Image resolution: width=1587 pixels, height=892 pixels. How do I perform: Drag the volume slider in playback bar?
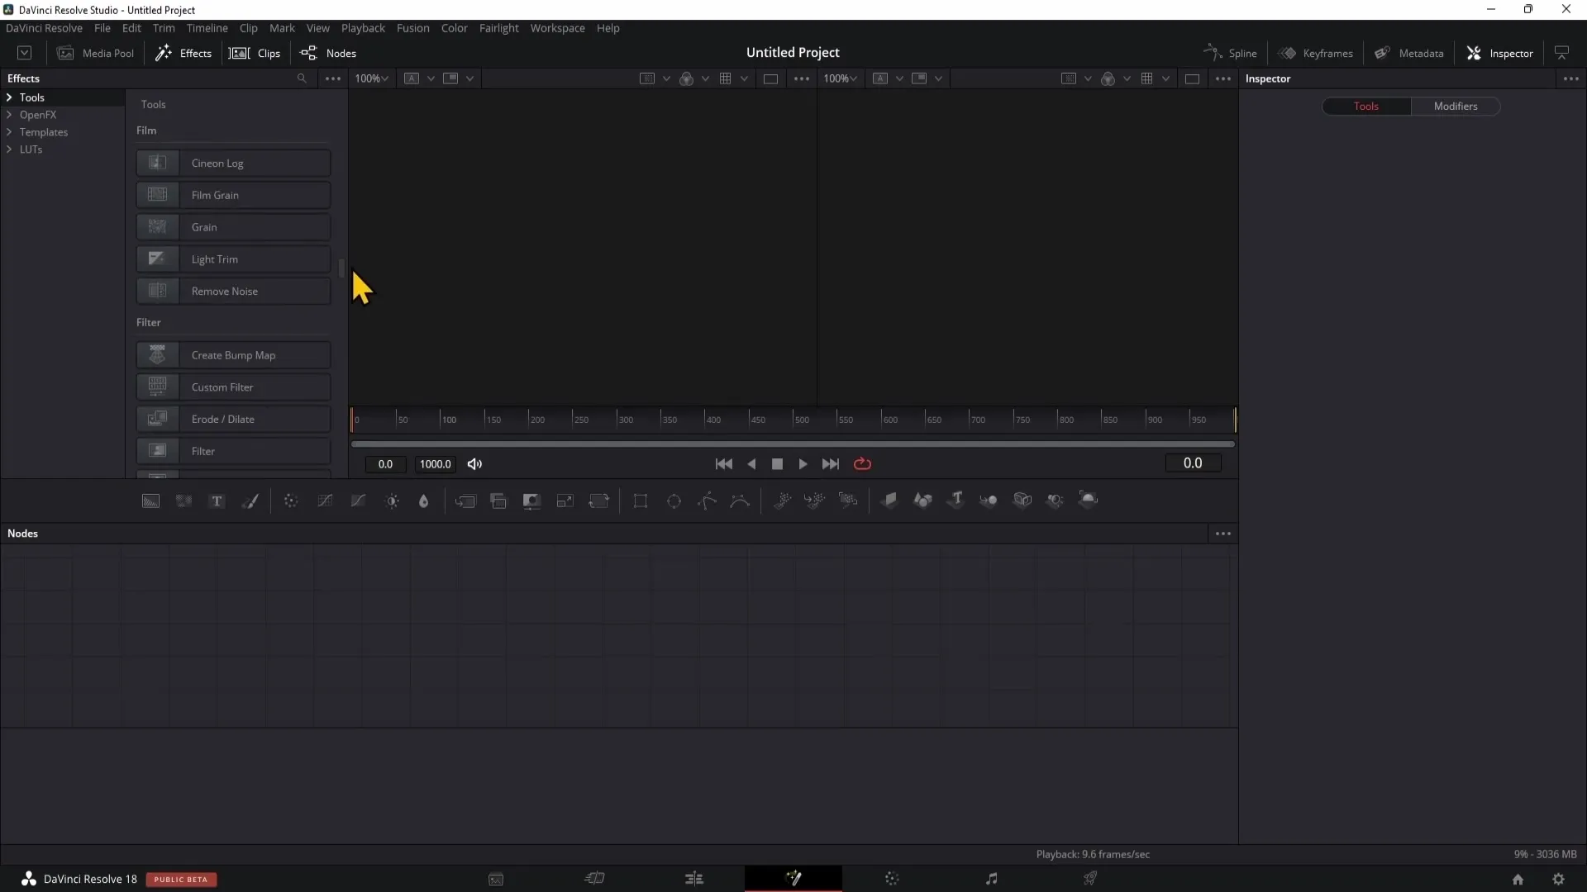(x=474, y=464)
